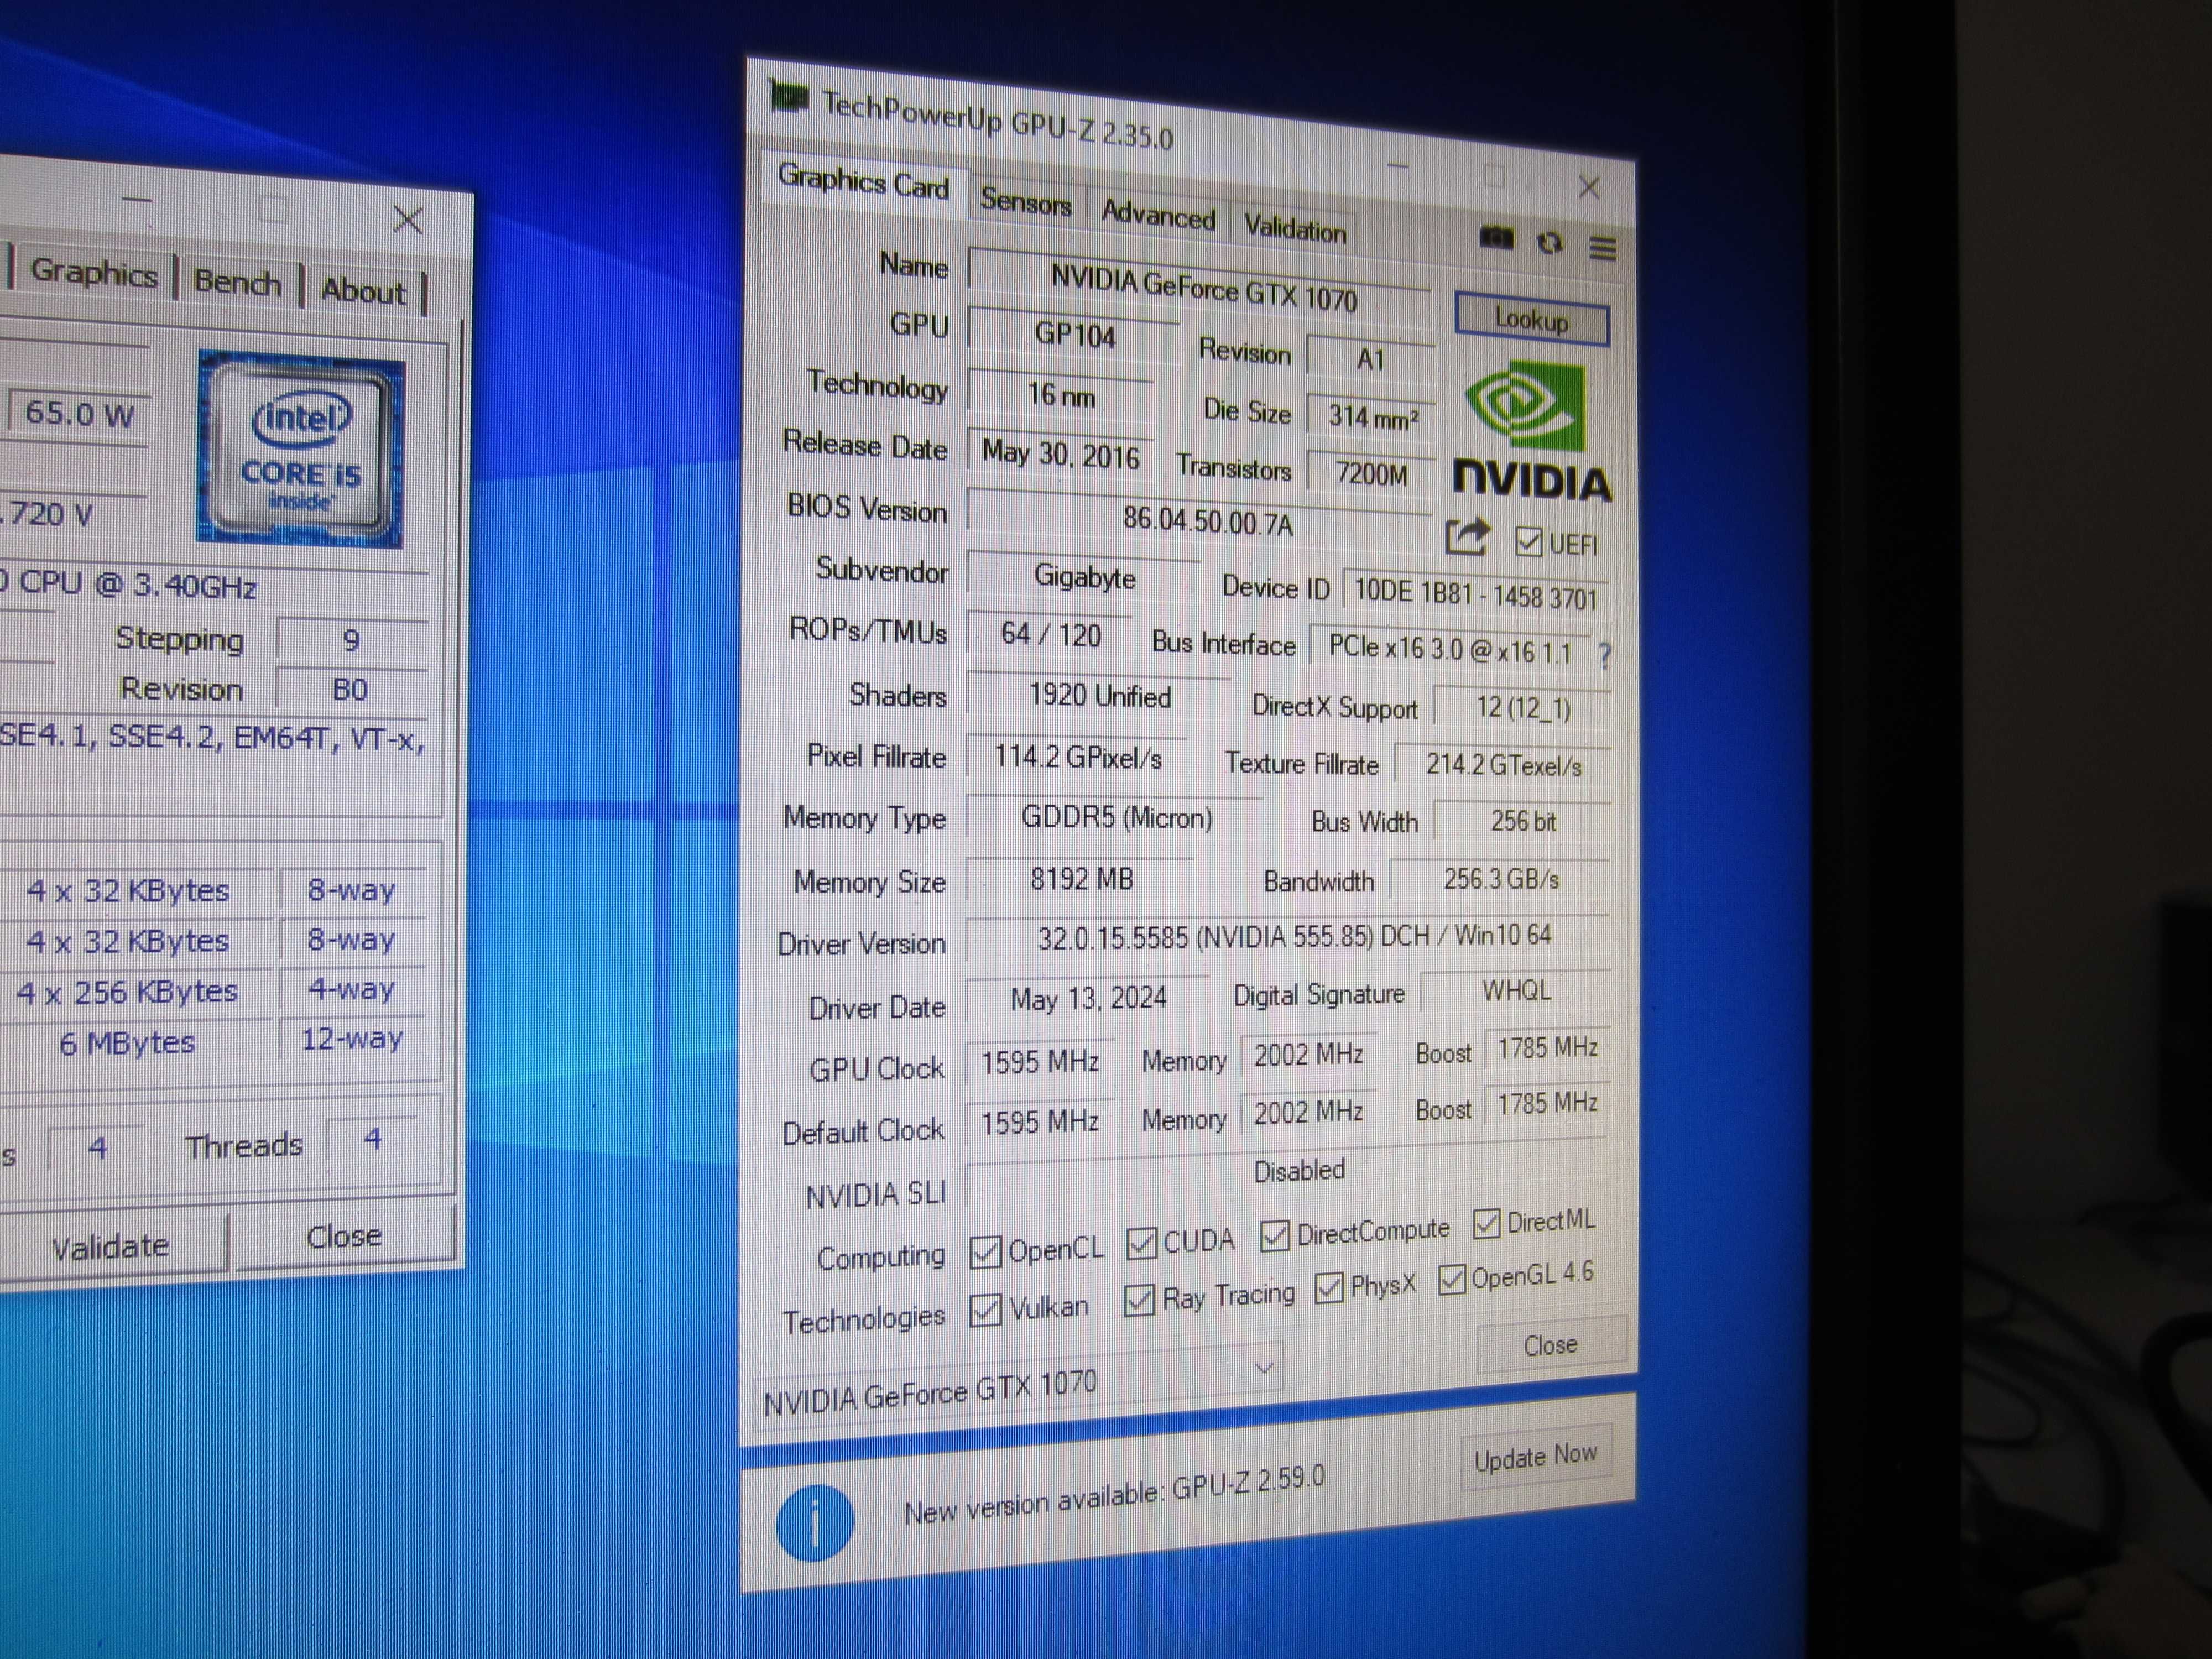Click the BIOS Version field 86.04.50.00.7A
Screen dimensions: 2212x1659
click(x=1201, y=522)
